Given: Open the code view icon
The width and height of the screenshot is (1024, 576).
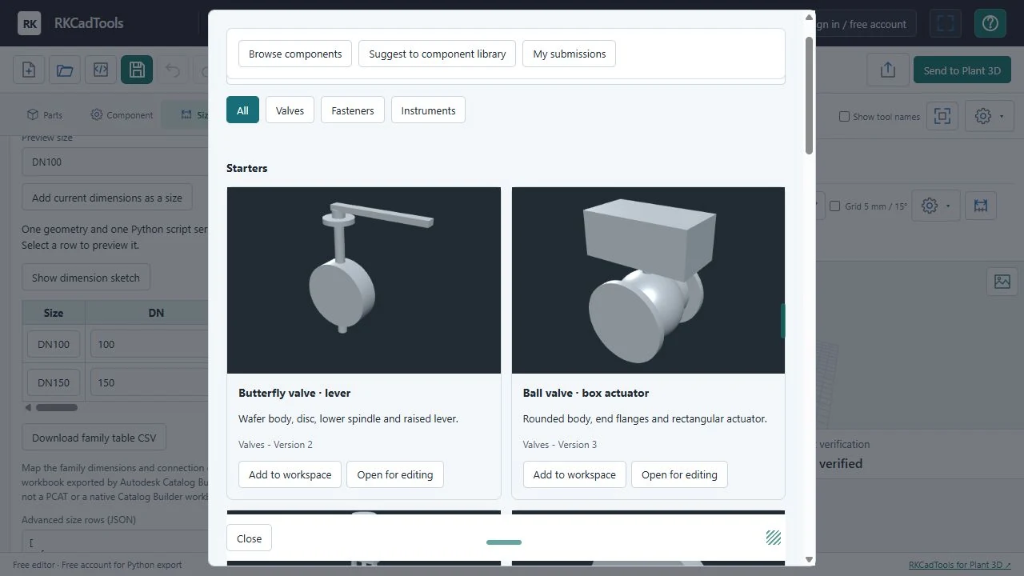Looking at the screenshot, I should pyautogui.click(x=101, y=70).
